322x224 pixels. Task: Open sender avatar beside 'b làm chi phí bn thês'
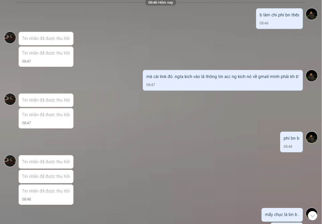tap(312, 14)
